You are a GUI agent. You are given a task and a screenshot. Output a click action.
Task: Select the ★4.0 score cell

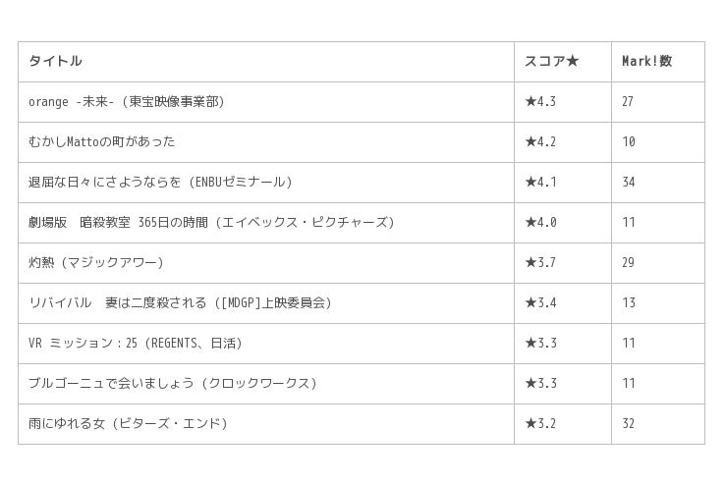[x=540, y=222]
